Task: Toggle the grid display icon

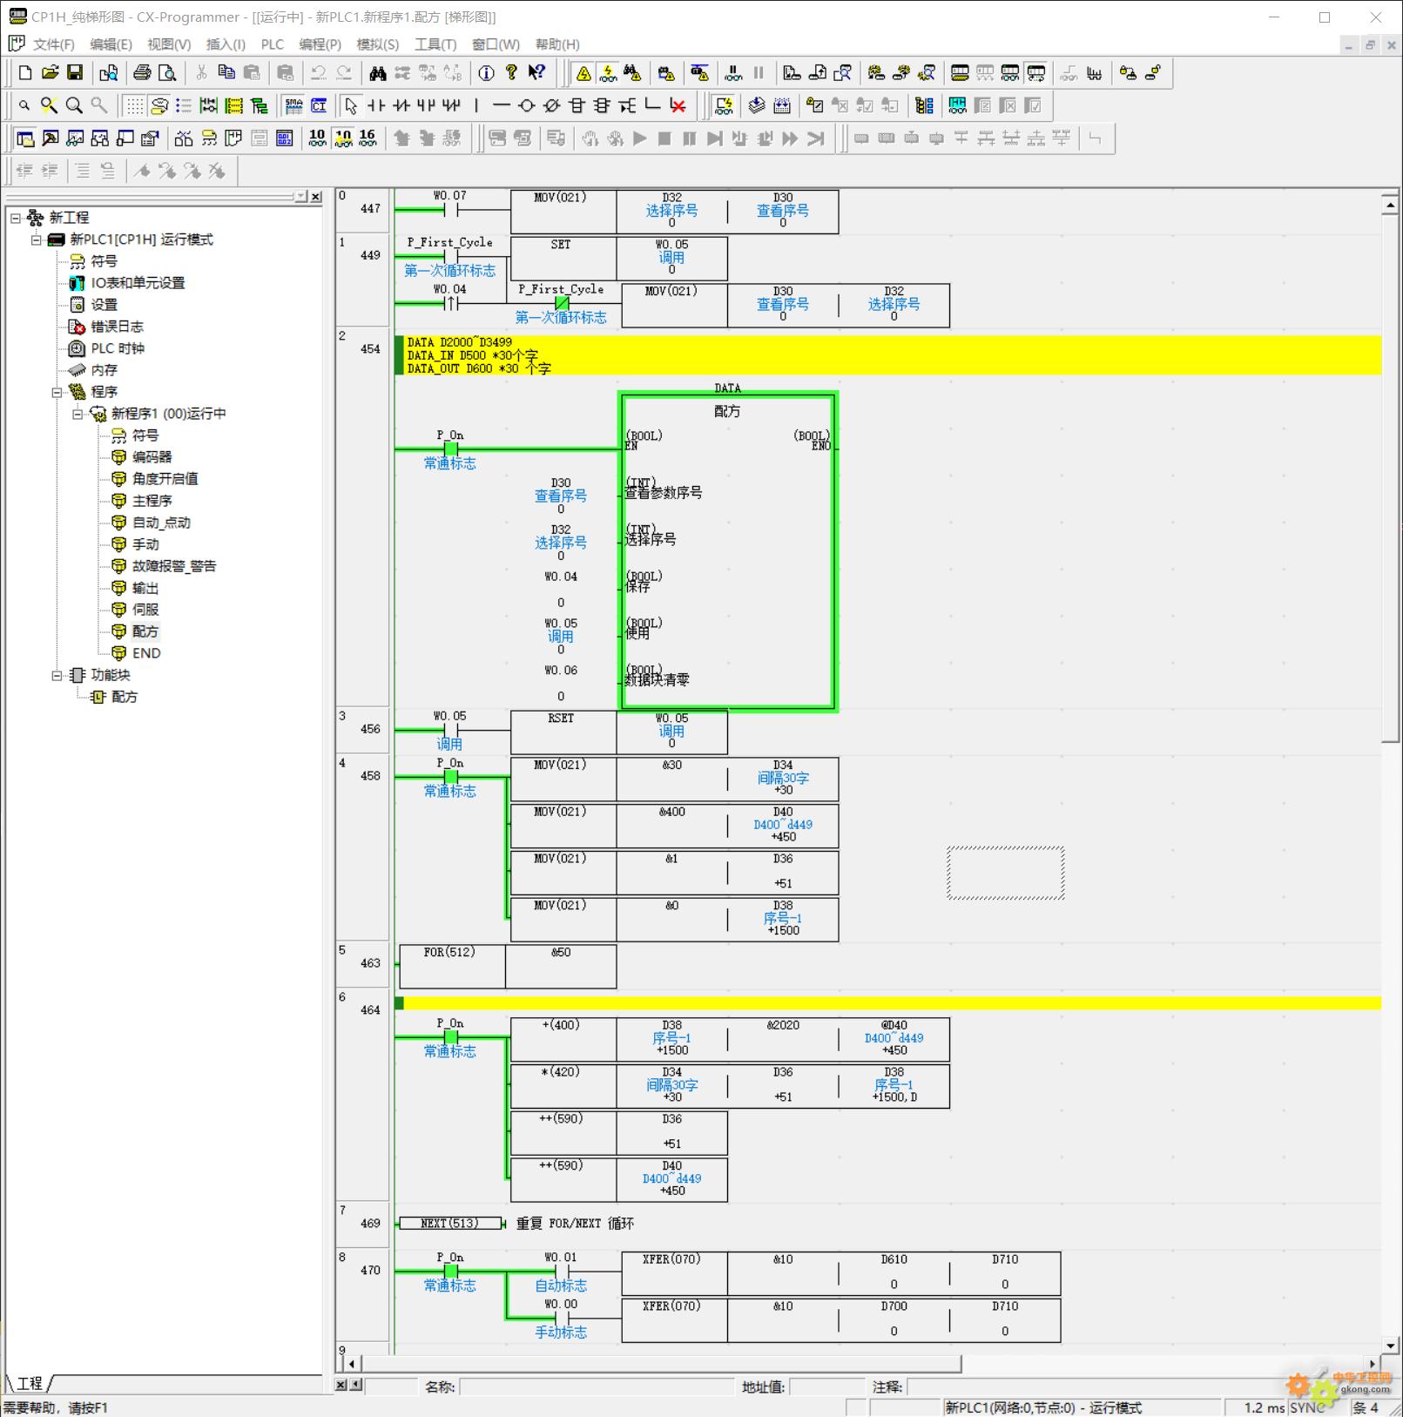Action: pos(134,106)
